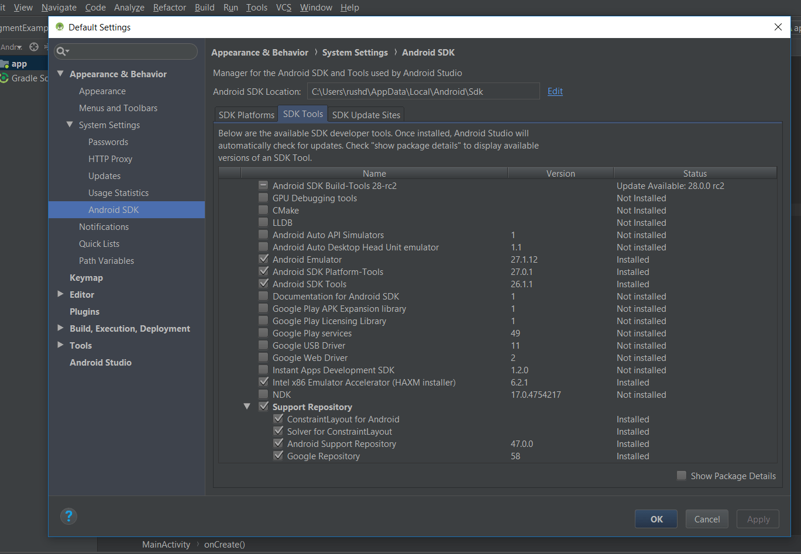Viewport: 801px width, 554px height.
Task: Click inside the Android SDK Location field
Action: 424,91
